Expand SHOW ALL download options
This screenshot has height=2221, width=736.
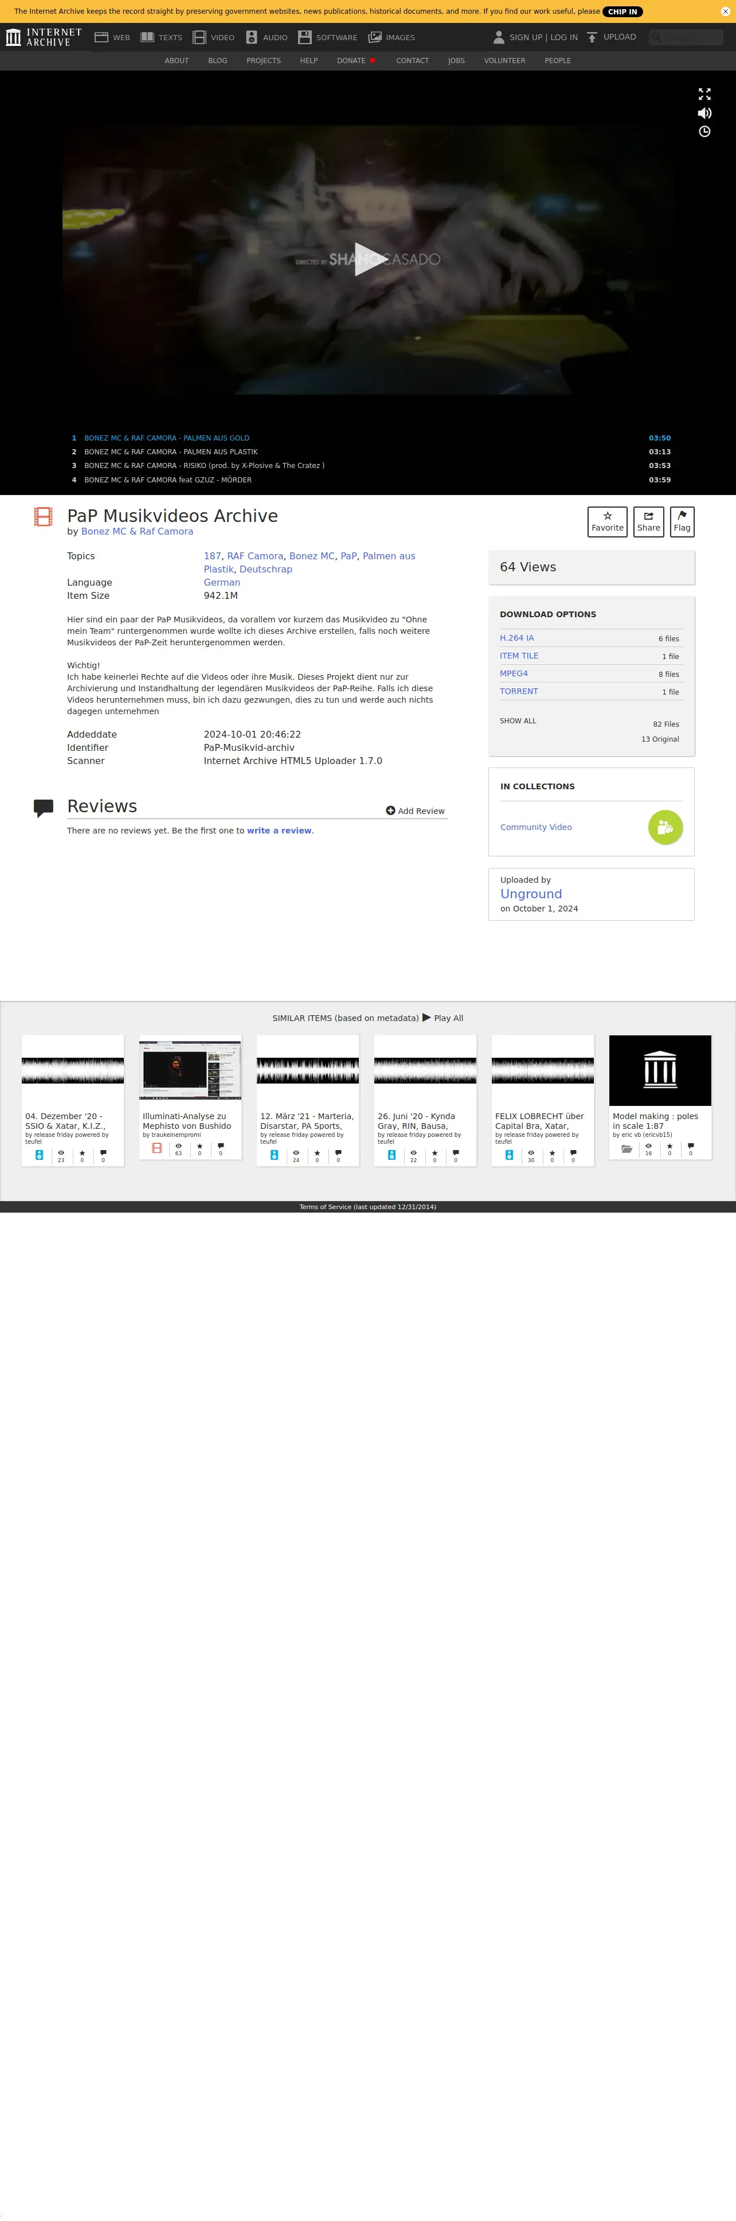(518, 721)
